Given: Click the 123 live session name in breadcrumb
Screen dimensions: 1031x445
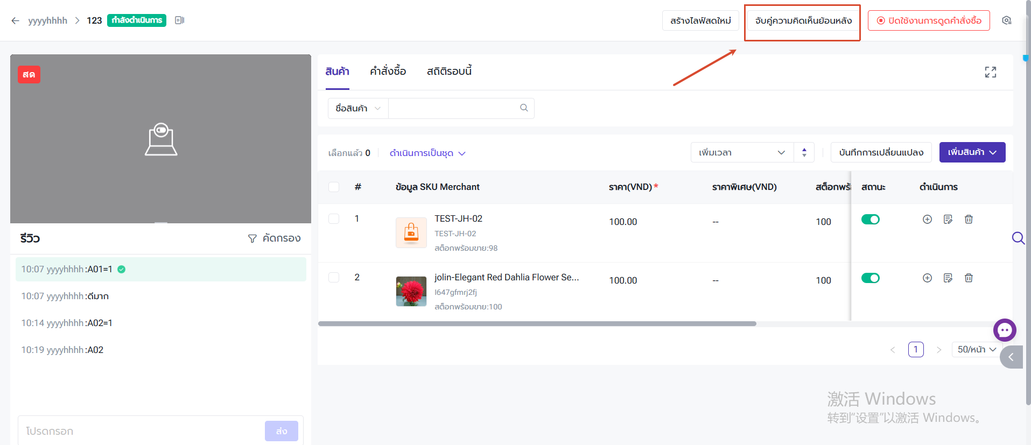Looking at the screenshot, I should pyautogui.click(x=94, y=20).
